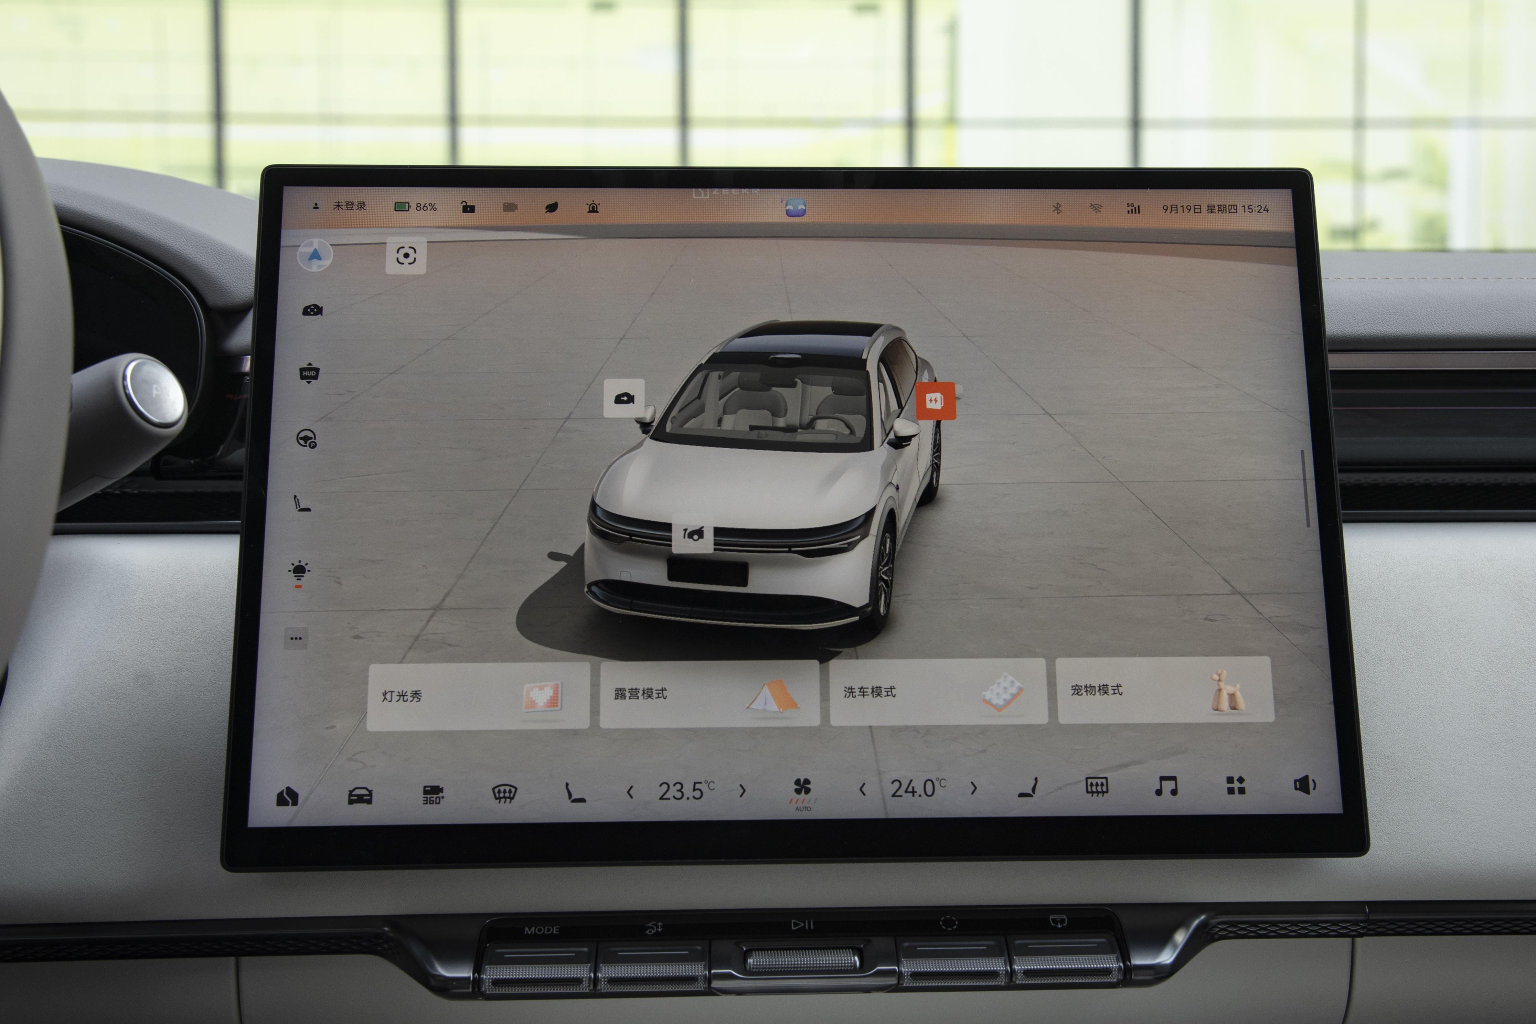Open the passenger seat climate icon
Viewport: 1536px width, 1024px height.
[1028, 787]
